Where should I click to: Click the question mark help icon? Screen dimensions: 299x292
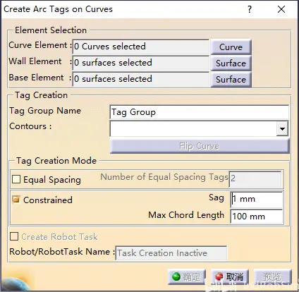tap(250, 9)
